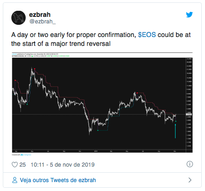
Task: Click the TradingView logo below the chart
Action: tap(26, 155)
